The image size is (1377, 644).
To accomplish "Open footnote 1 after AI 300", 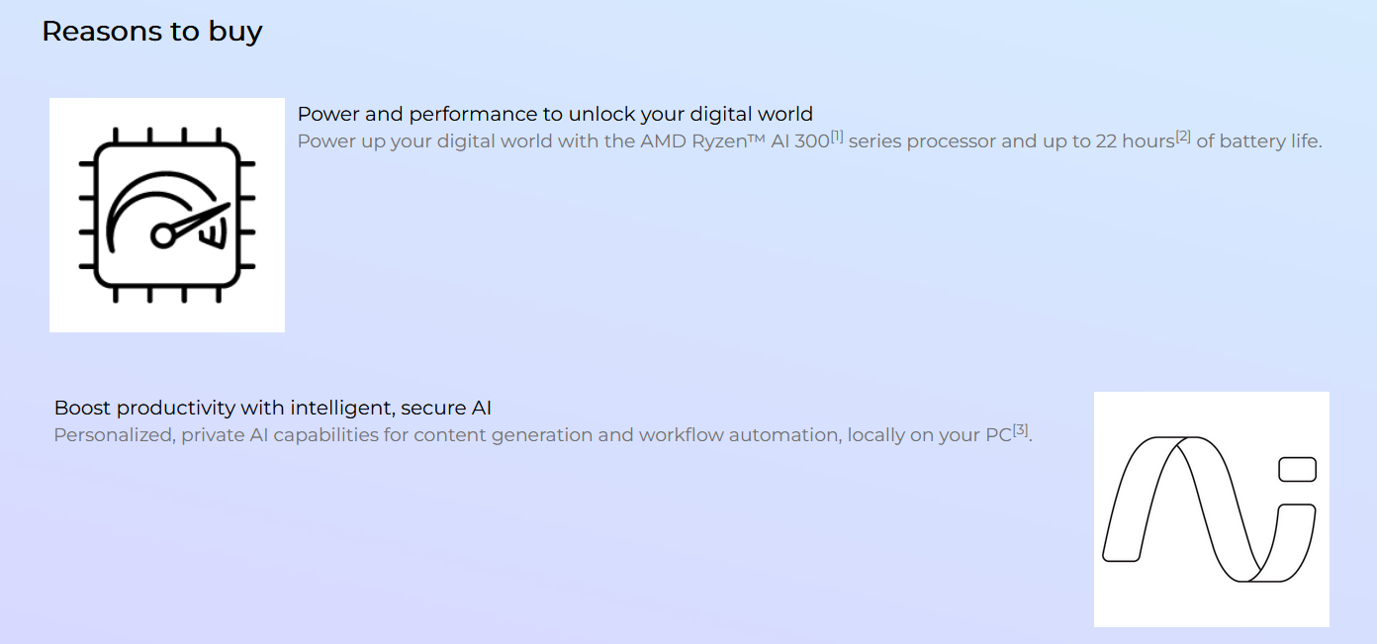I will coord(837,136).
